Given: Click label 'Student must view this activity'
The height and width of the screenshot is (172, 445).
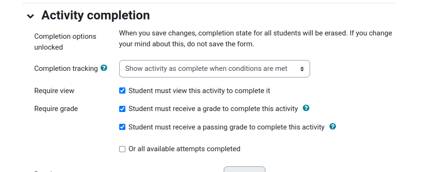Looking at the screenshot, I should tap(199, 91).
